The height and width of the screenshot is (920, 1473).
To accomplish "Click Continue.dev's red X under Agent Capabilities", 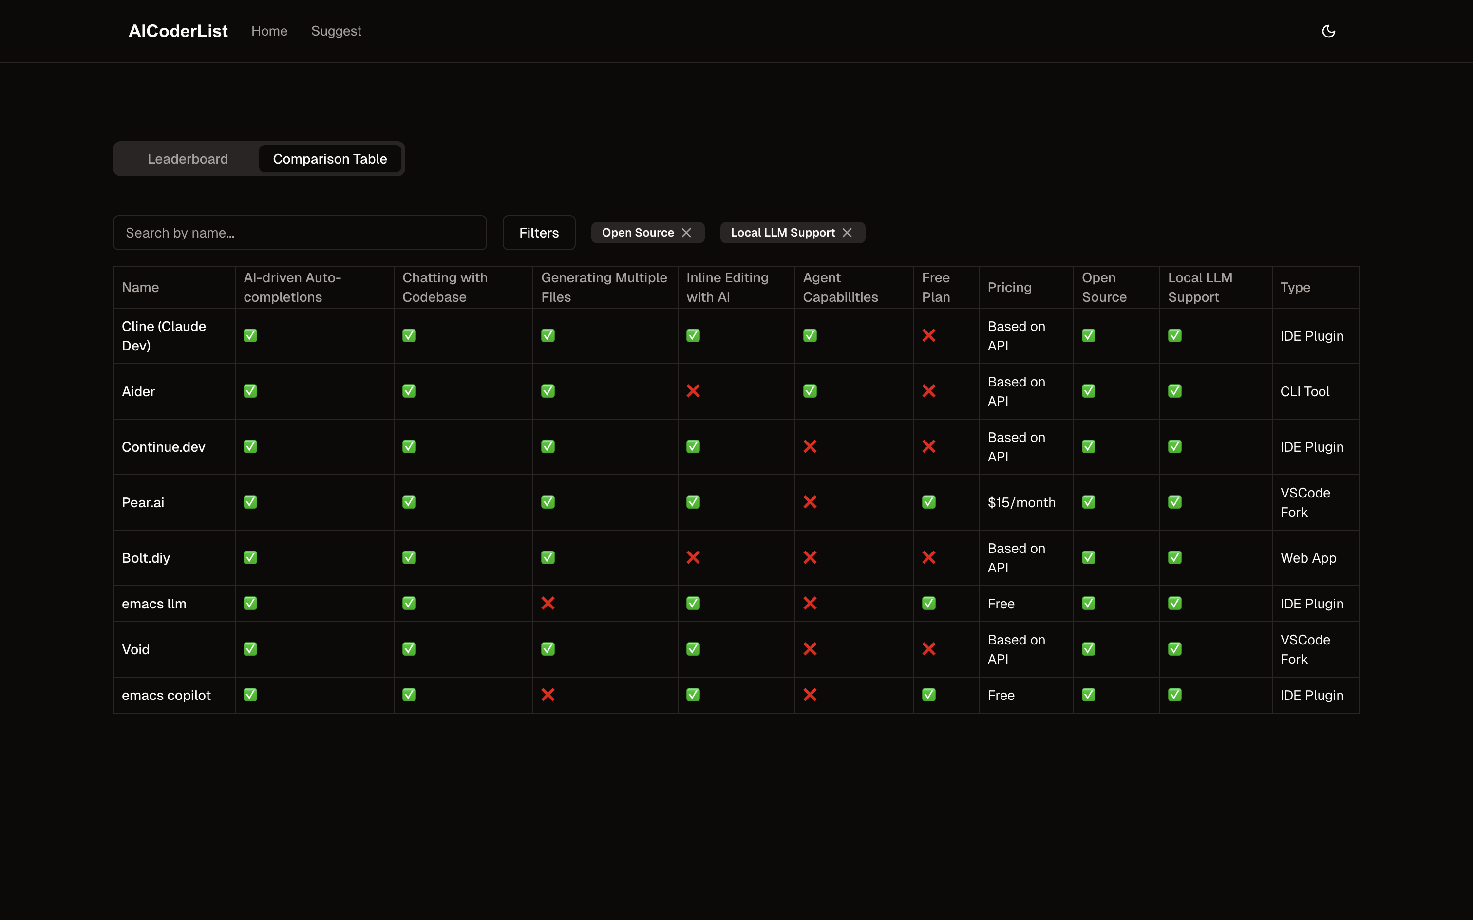I will (x=810, y=447).
